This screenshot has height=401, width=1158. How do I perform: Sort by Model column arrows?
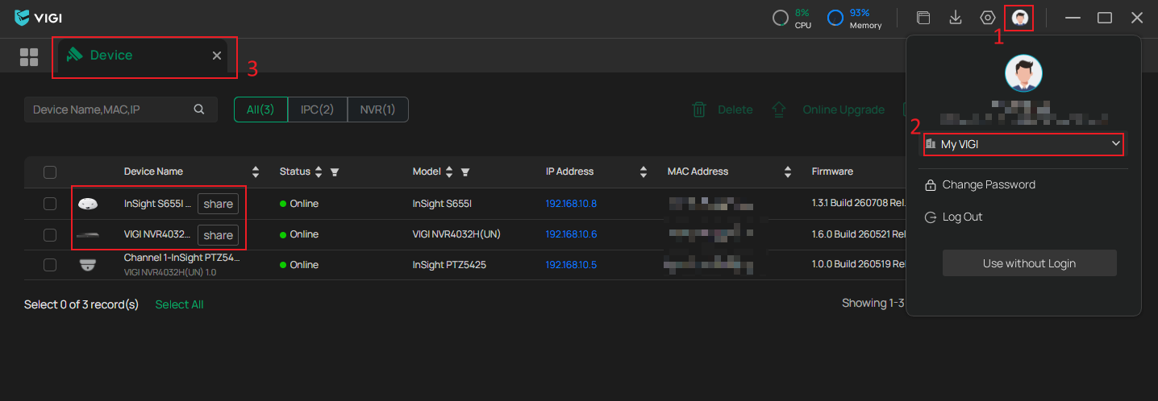449,172
